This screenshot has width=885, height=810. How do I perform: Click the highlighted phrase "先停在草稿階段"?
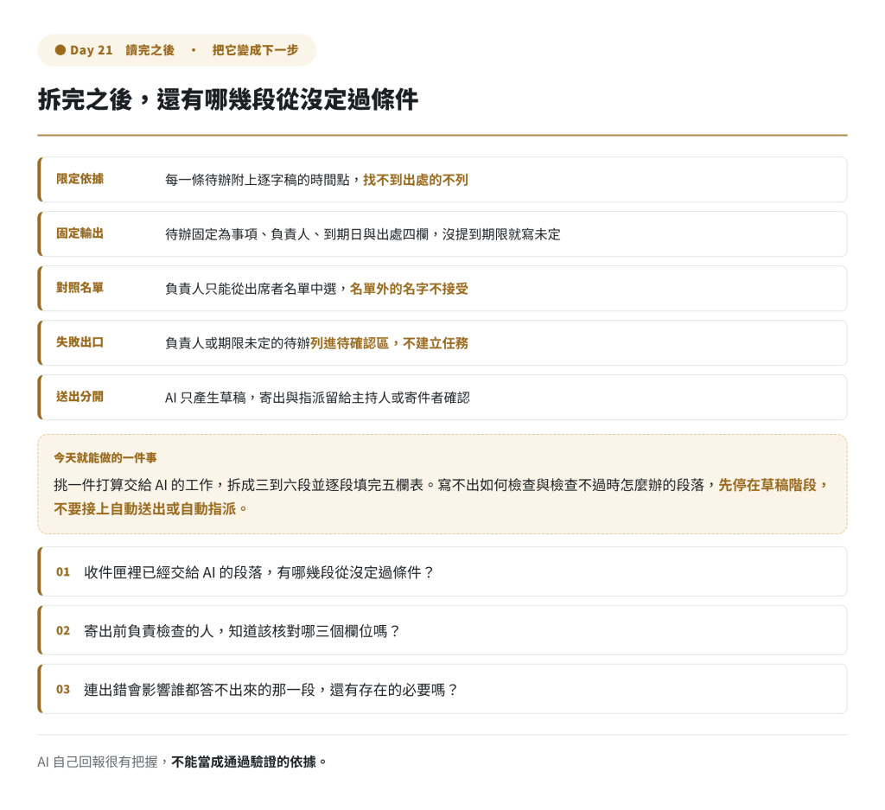[x=767, y=485]
